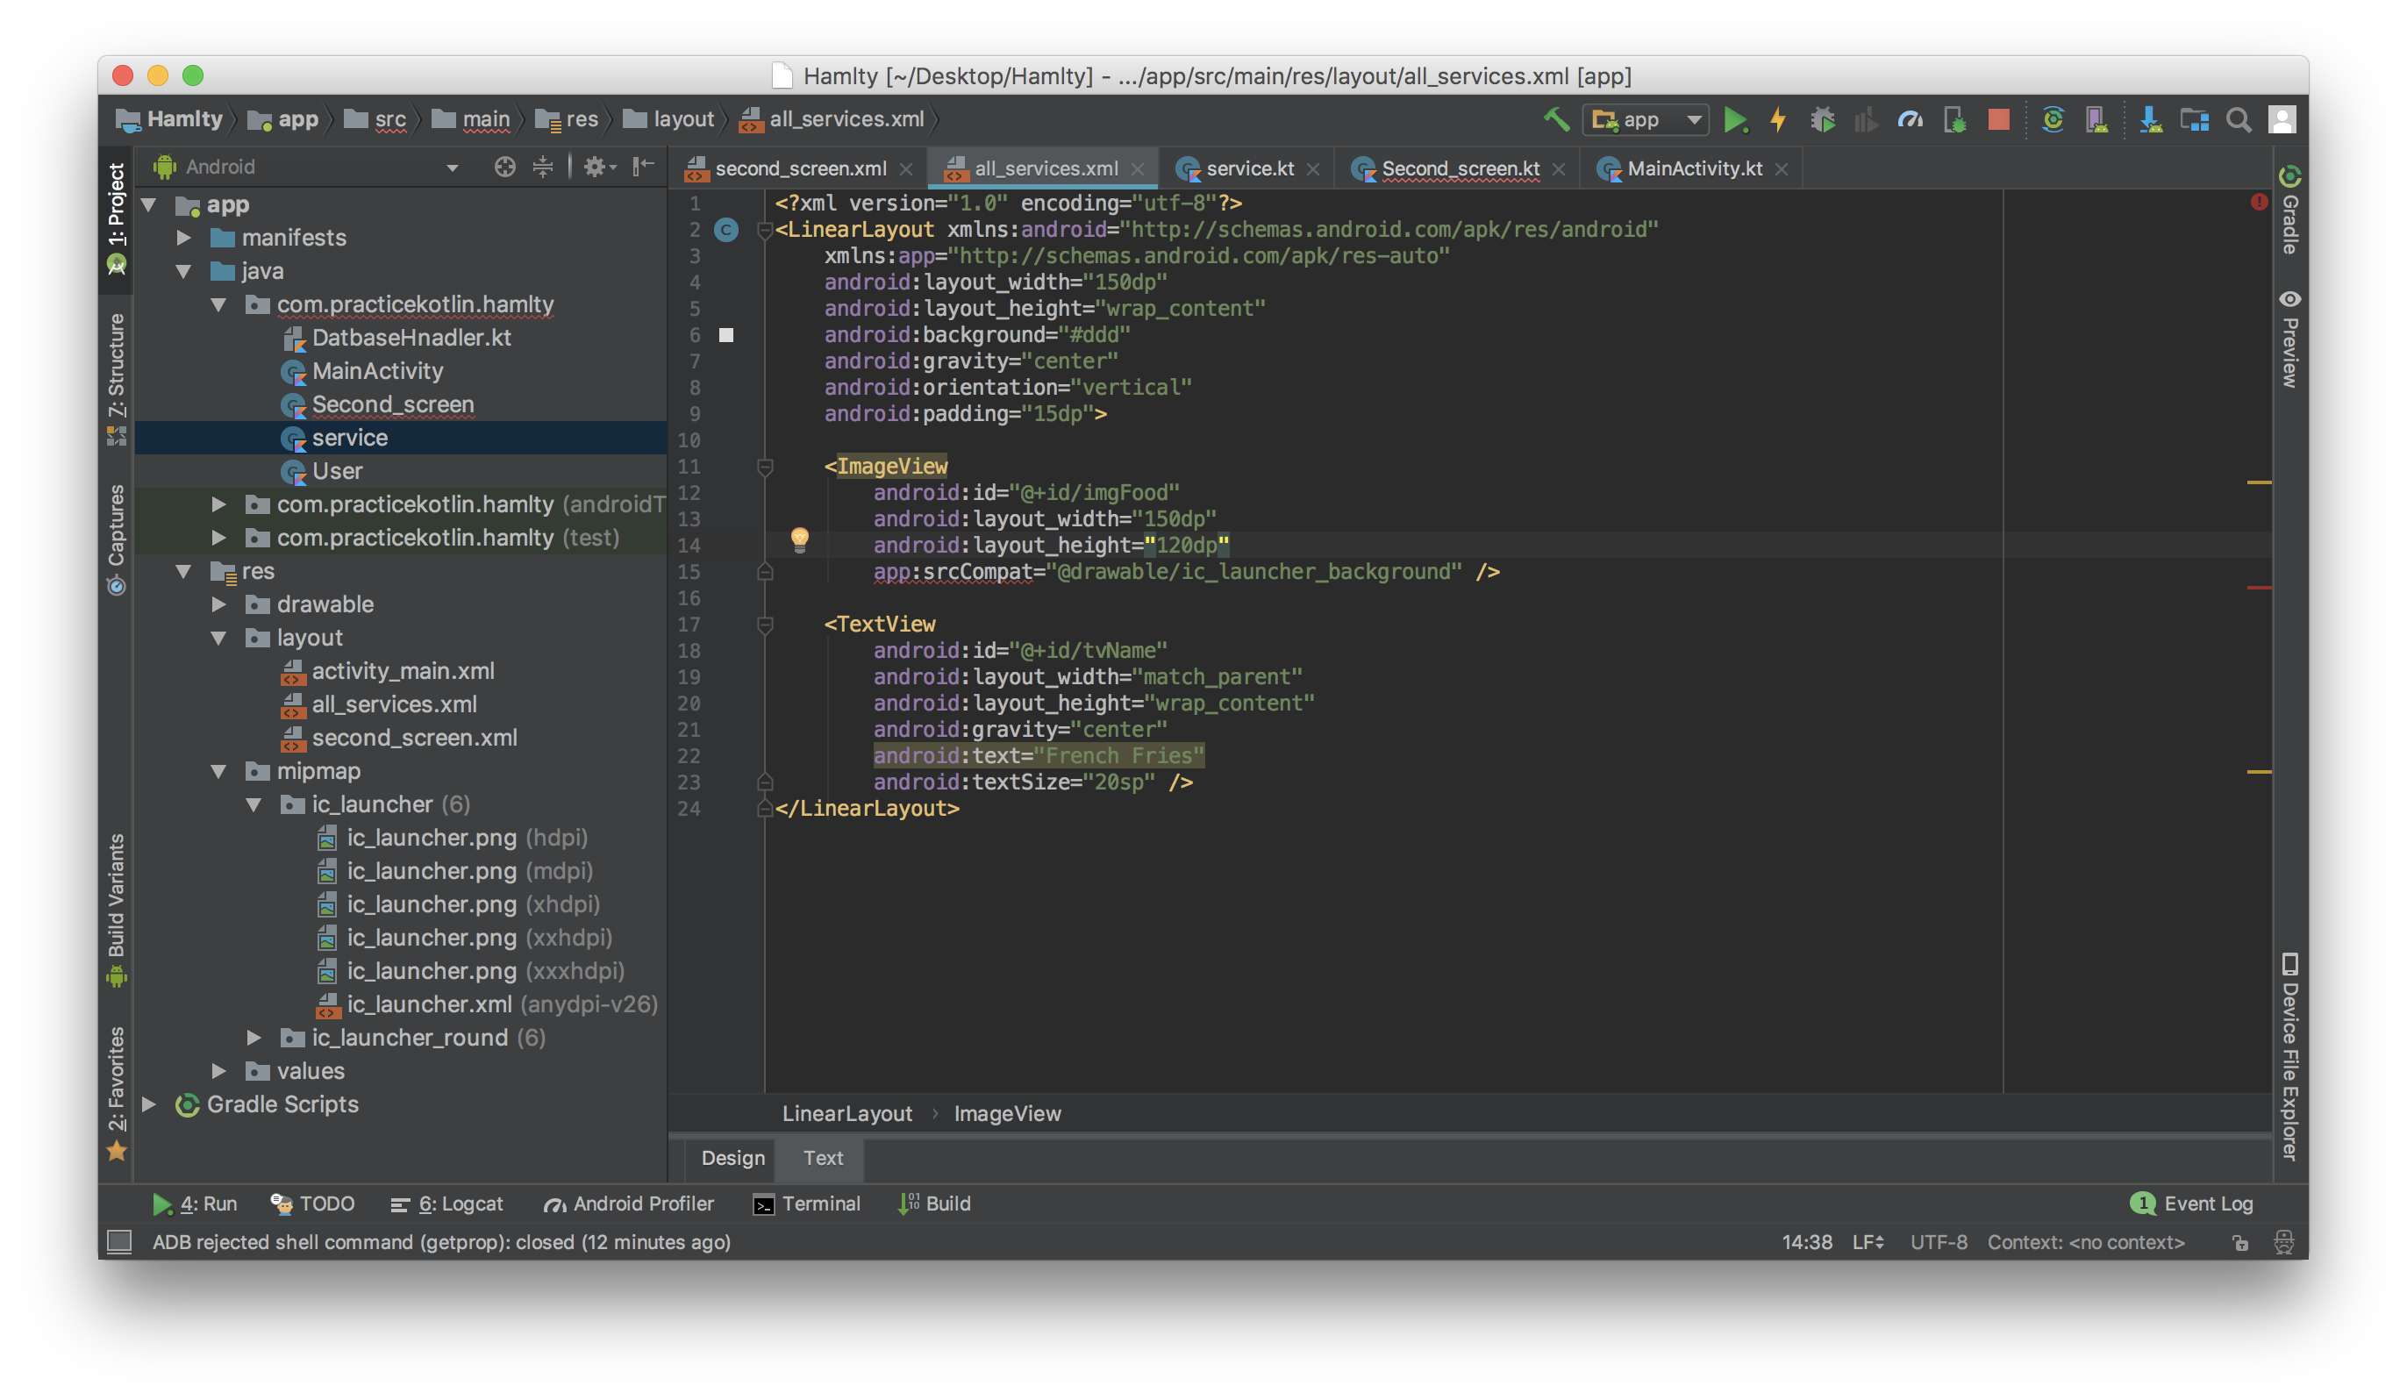Toggle the Gradle side panel

(2289, 212)
